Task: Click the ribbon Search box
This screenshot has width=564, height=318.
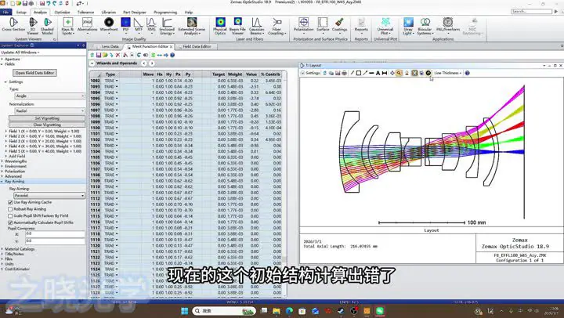Action: point(531,12)
